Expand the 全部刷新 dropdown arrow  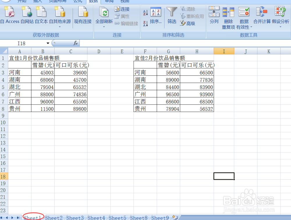(x=104, y=27)
